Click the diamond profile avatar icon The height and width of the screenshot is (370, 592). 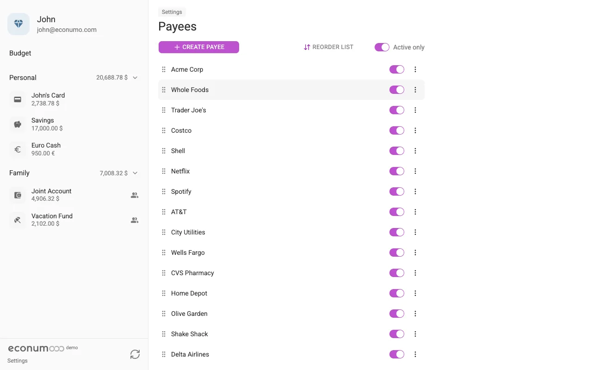[18, 24]
